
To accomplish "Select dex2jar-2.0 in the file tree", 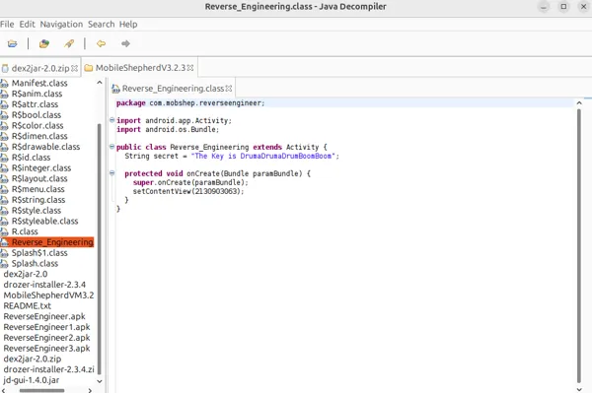I will pos(26,274).
